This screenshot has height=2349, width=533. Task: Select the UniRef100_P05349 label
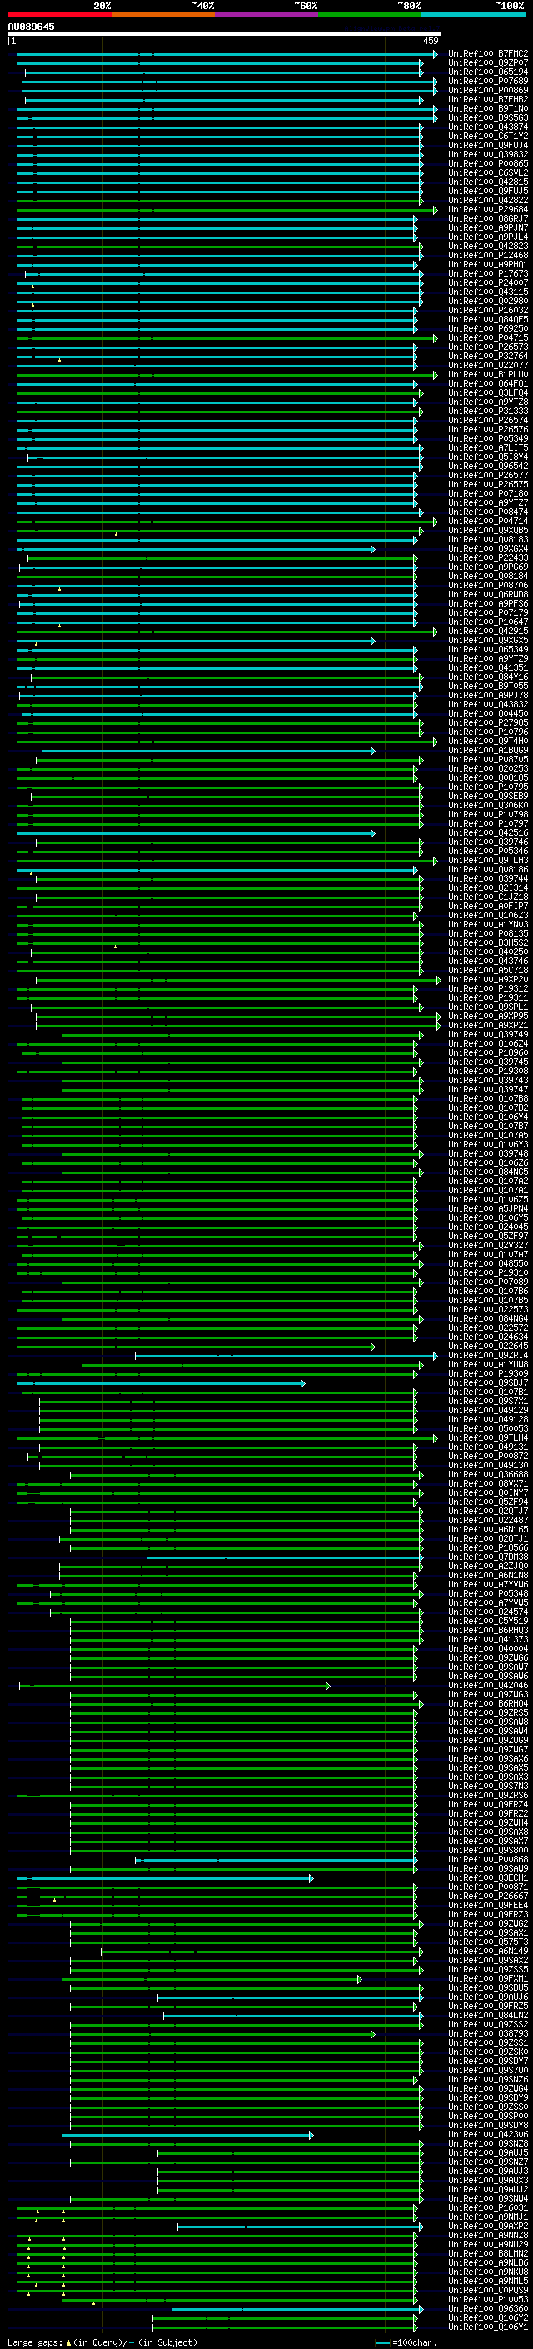(488, 438)
